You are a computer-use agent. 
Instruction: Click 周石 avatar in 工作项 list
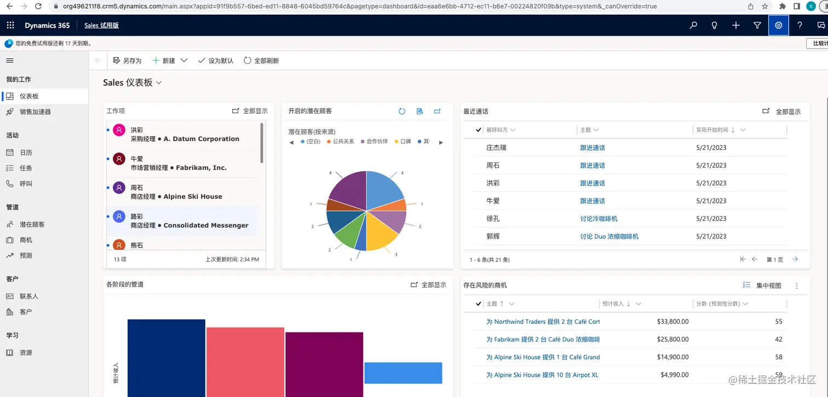(119, 188)
